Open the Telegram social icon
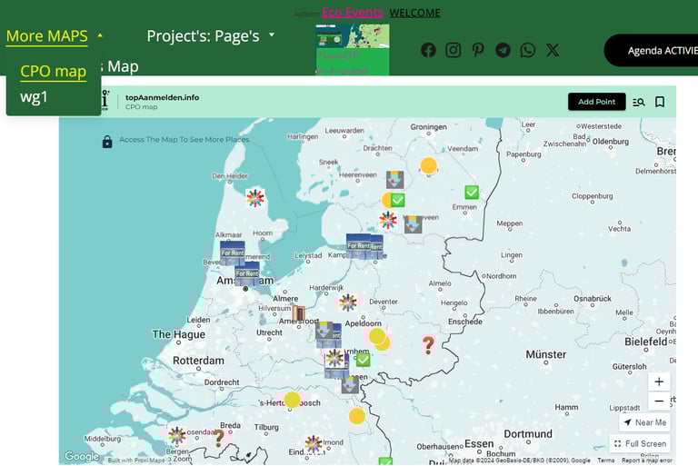 pyautogui.click(x=503, y=50)
